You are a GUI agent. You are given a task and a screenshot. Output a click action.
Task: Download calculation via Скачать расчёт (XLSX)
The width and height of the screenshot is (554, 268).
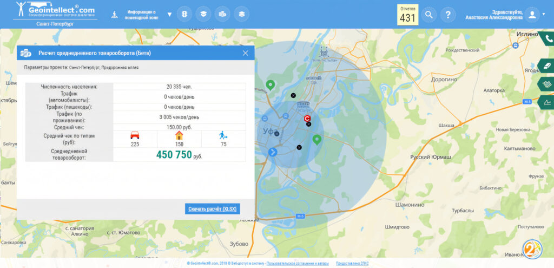[x=212, y=209]
